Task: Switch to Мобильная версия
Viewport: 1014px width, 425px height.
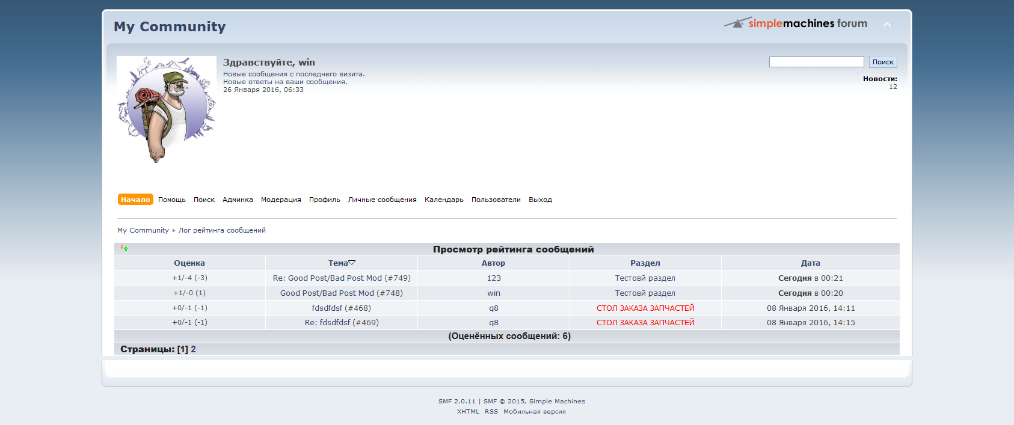Action: pos(535,411)
